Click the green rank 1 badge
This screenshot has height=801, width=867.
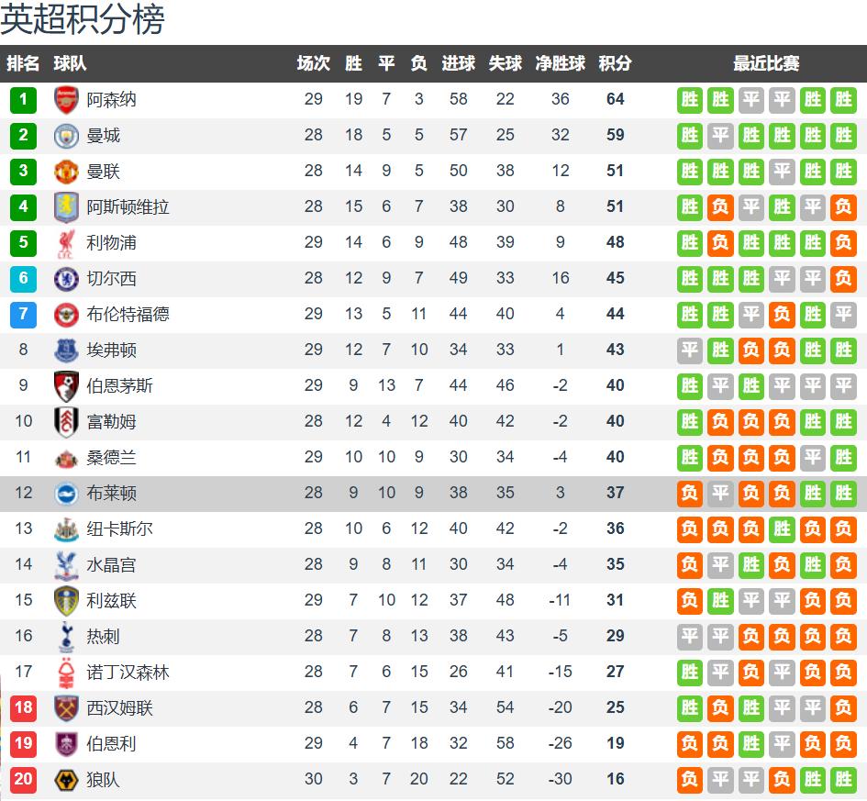coord(23,99)
